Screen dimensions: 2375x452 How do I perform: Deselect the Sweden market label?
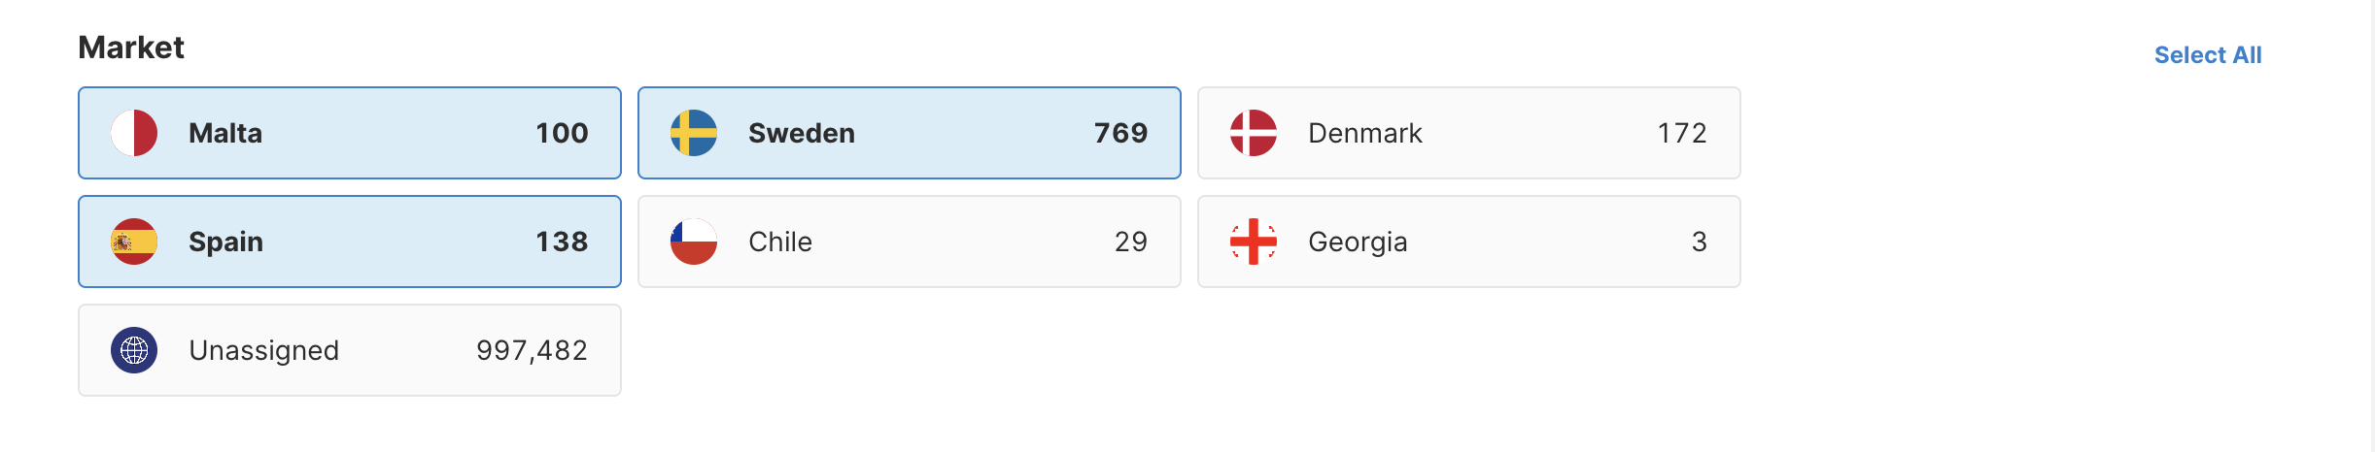[802, 133]
